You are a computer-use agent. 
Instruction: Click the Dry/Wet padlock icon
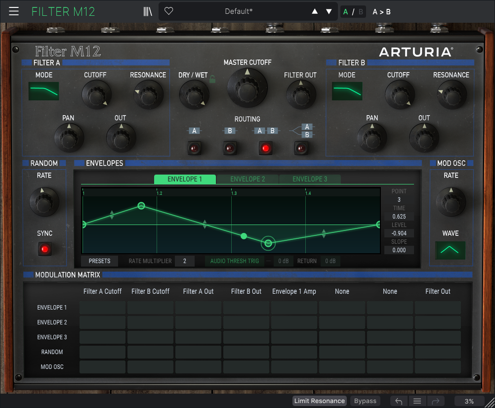coord(213,78)
